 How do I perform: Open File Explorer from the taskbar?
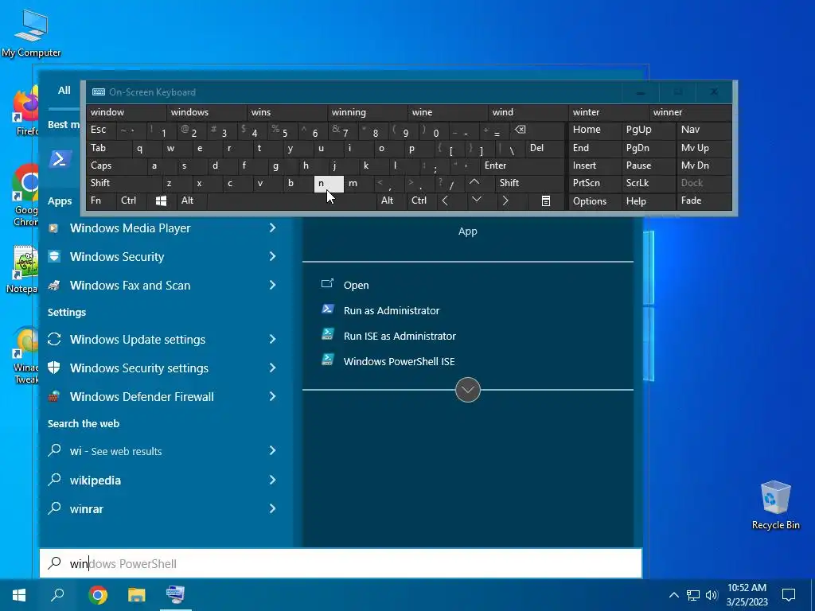[x=137, y=595]
